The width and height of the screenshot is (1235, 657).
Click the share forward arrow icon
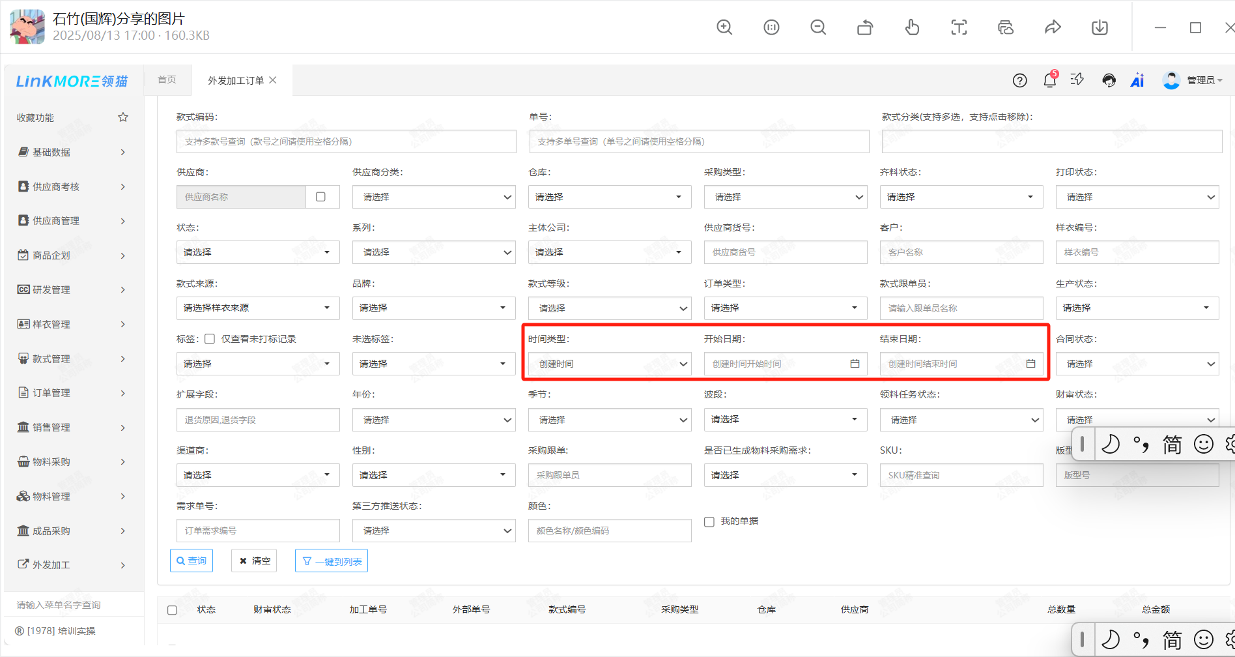[1053, 27]
